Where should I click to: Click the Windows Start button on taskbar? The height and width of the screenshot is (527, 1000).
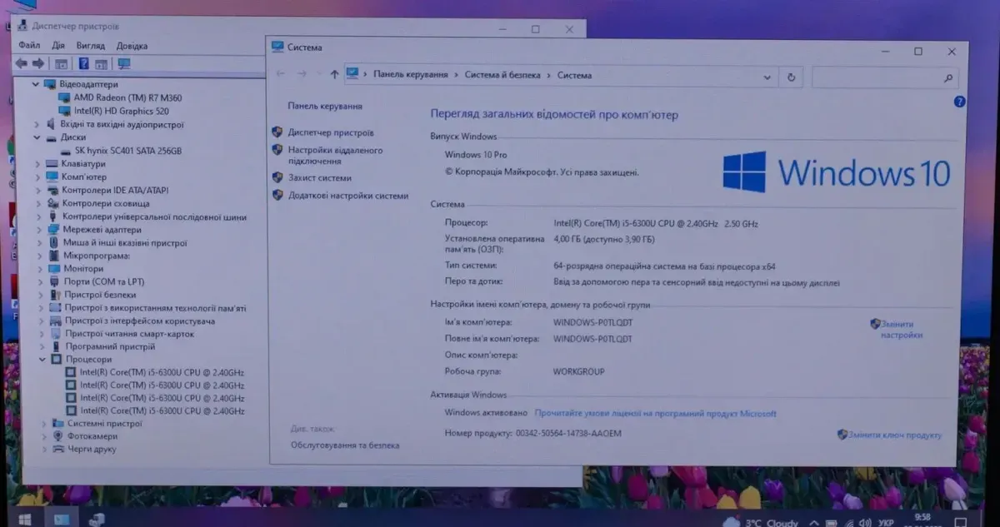coord(24,520)
